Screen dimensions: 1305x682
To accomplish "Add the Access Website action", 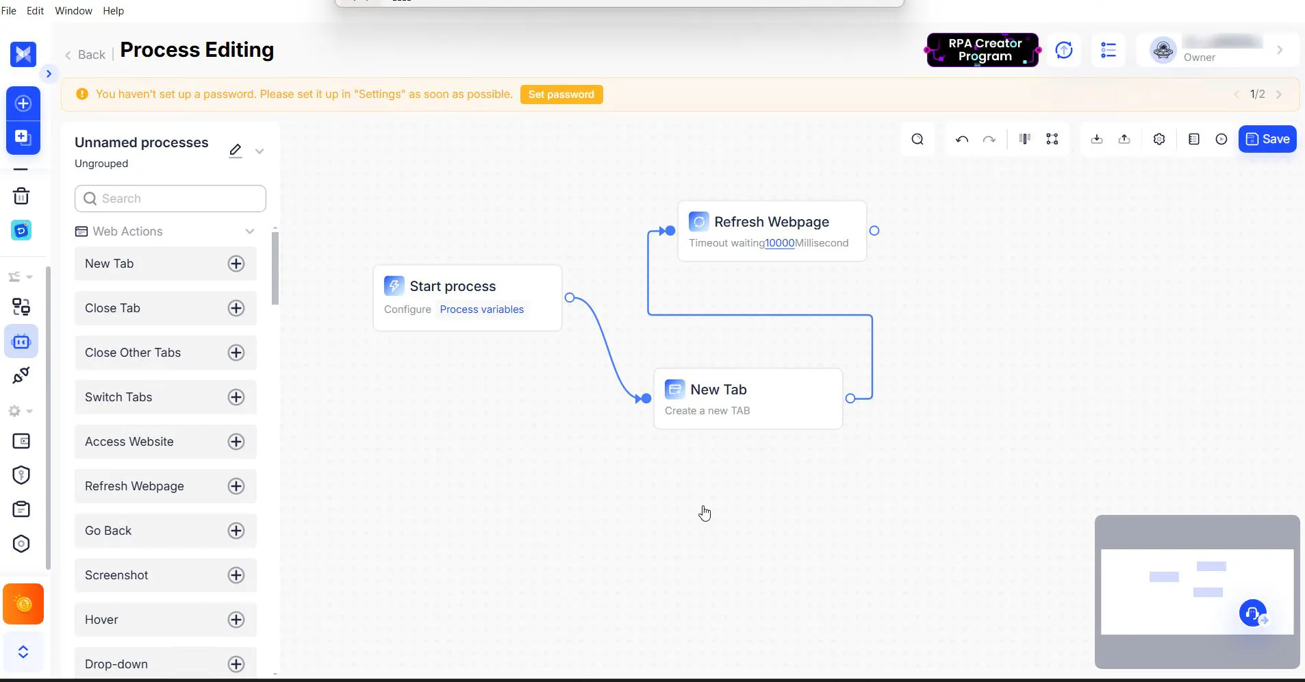I will 236,442.
